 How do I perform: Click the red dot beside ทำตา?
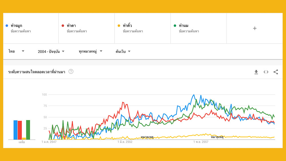[x=63, y=26]
